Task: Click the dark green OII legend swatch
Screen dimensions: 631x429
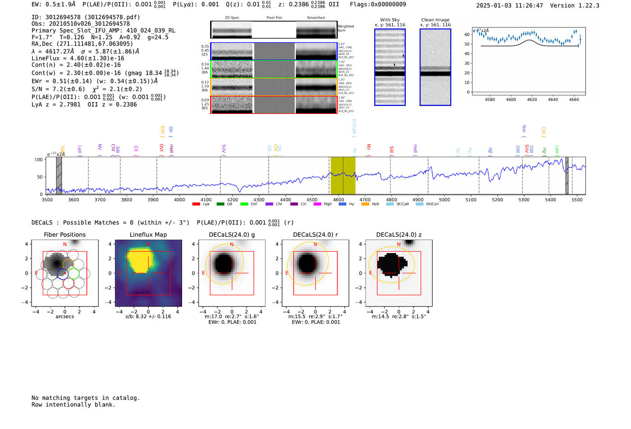Action: [220, 204]
